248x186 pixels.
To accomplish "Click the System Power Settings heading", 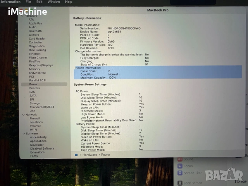I will [91, 84].
